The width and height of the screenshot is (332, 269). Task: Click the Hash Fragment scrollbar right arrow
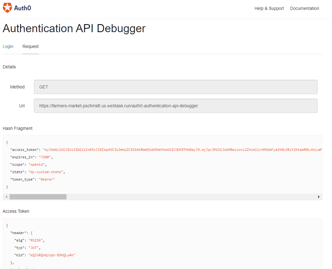[x=319, y=197]
